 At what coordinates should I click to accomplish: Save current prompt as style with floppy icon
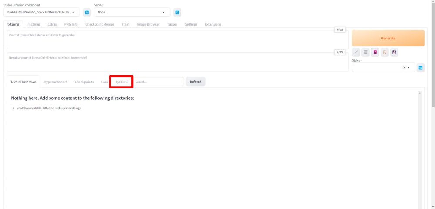[394, 52]
